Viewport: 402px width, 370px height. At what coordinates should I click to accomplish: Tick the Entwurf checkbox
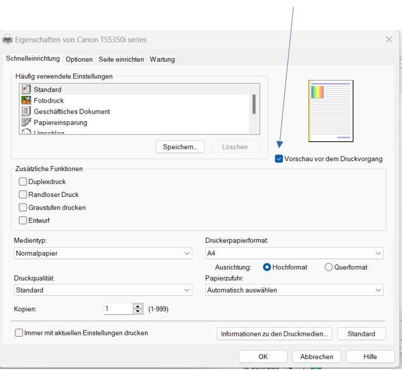(23, 220)
